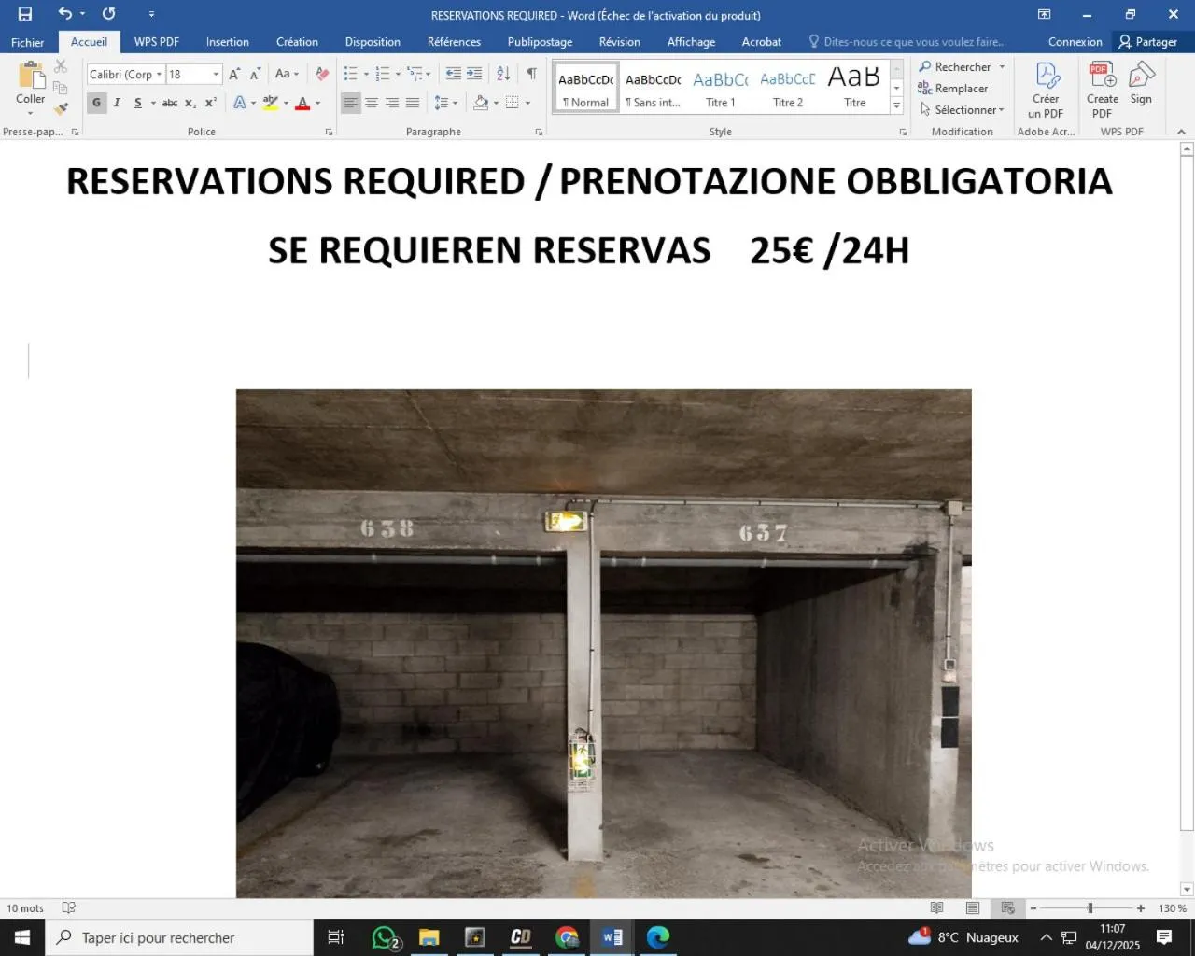Viewport: 1195px width, 956px height.
Task: Click the Créer un PDF Adobe icon
Action: [1046, 91]
